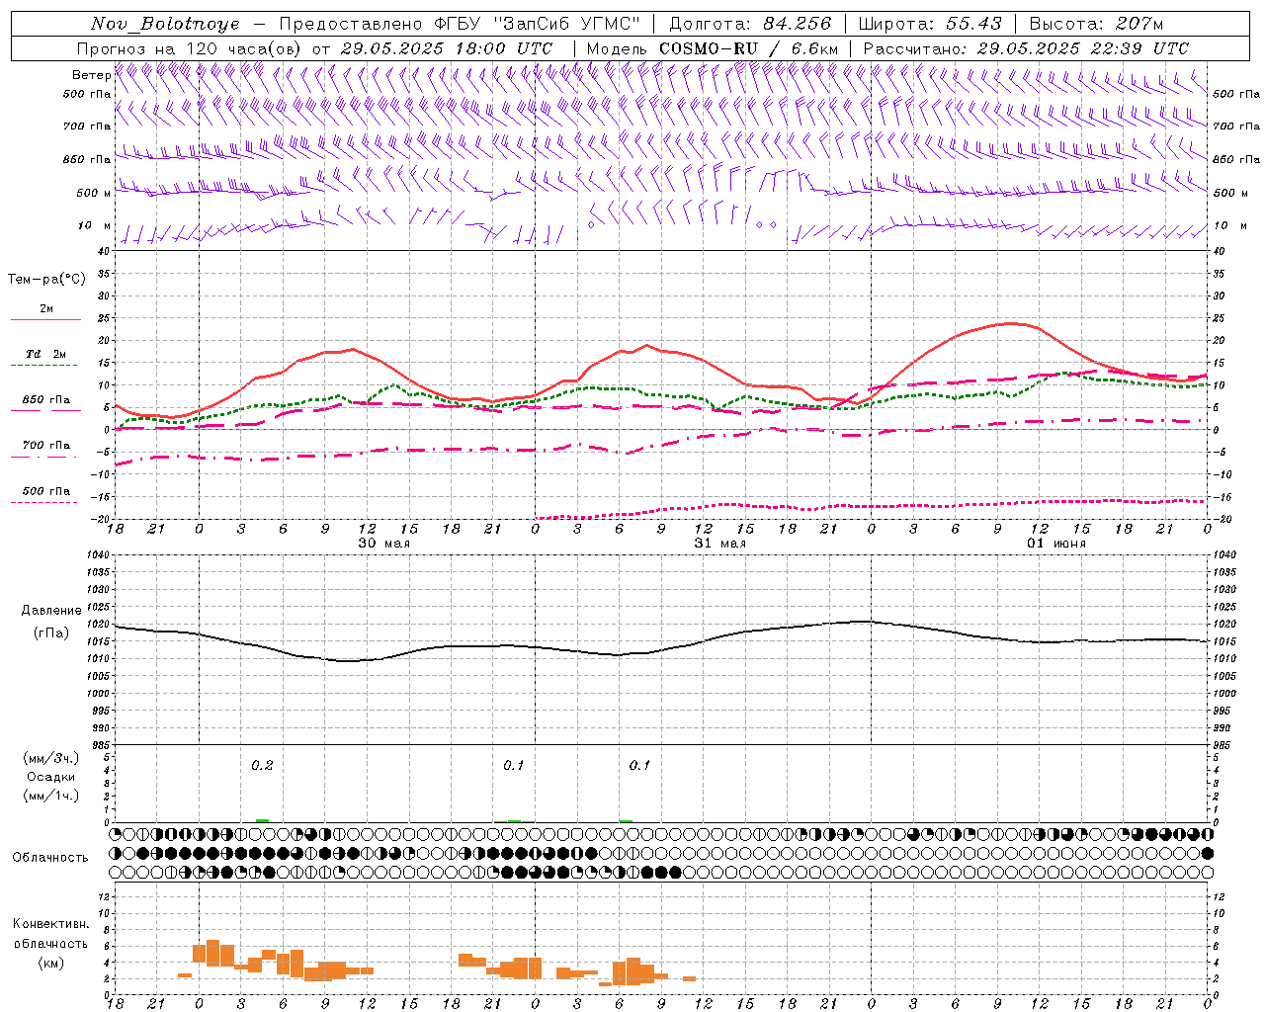
Task: Click the Тем-ра(°C) panel label
Action: click(46, 280)
